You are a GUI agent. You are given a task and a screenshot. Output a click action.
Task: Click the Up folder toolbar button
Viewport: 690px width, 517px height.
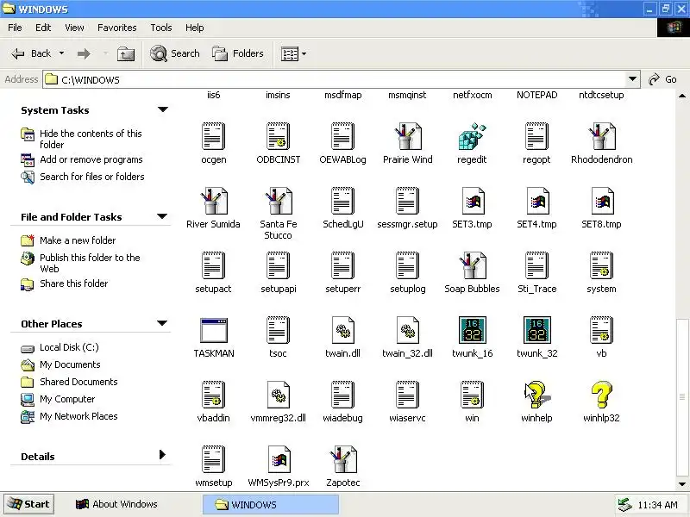tap(125, 53)
